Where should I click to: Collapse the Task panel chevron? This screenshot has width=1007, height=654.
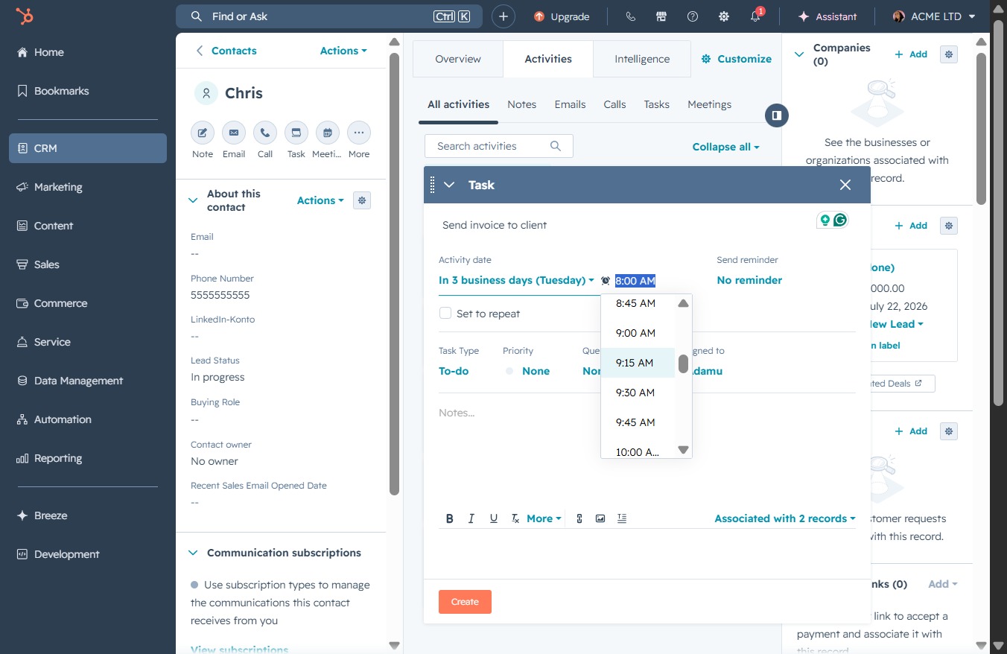tap(449, 185)
